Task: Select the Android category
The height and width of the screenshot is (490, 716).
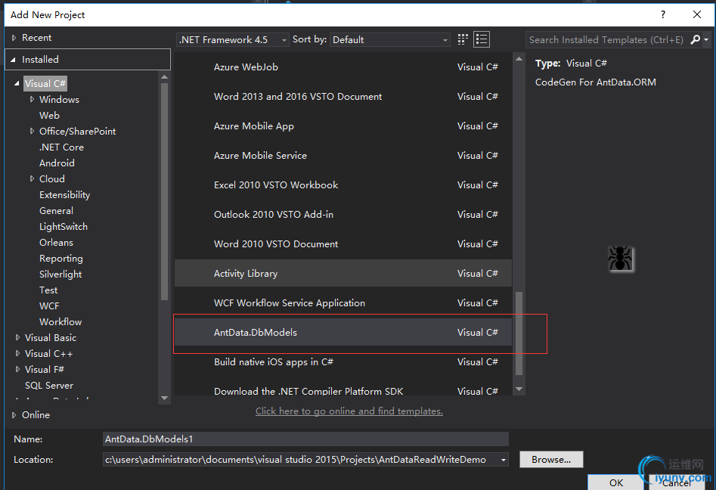Action: coord(57,163)
